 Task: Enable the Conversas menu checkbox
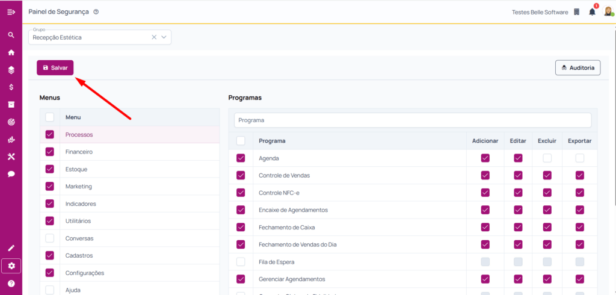tap(50, 238)
